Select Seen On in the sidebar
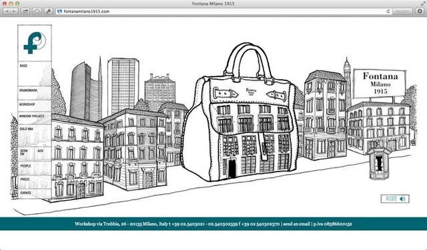 pyautogui.click(x=24, y=152)
